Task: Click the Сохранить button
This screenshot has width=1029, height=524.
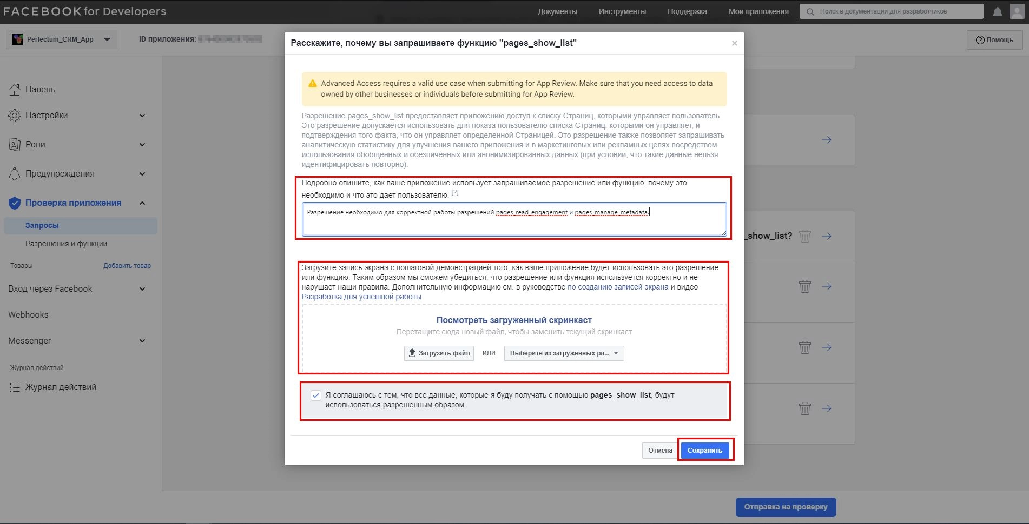Action: pos(705,451)
